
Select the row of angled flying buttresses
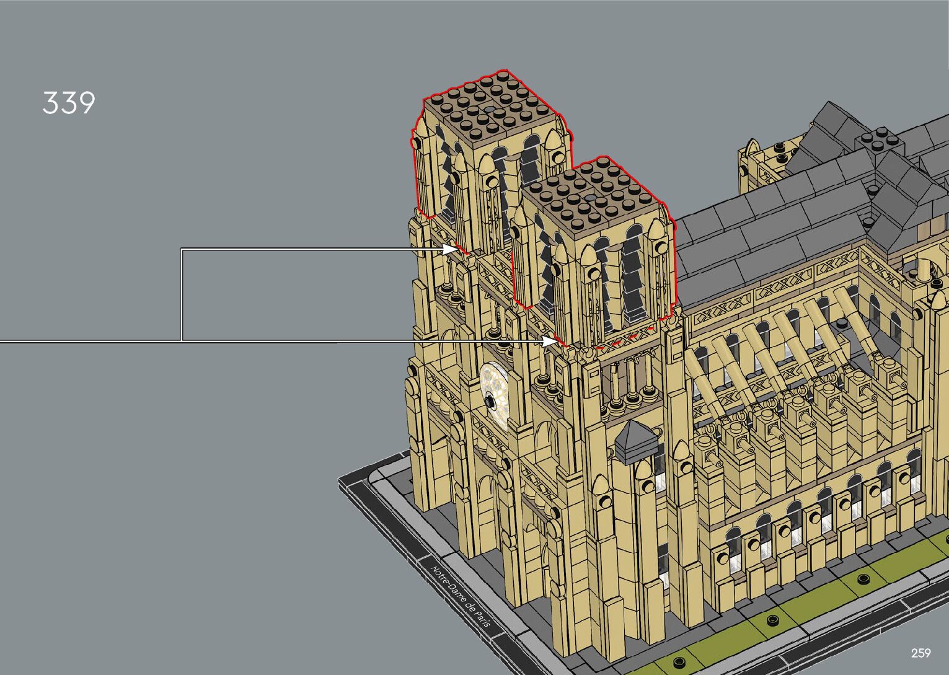[x=781, y=341]
